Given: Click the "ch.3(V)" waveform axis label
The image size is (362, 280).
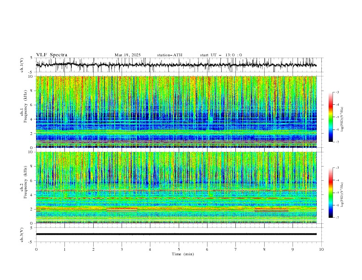Looking at the screenshot, I should point(22,235).
